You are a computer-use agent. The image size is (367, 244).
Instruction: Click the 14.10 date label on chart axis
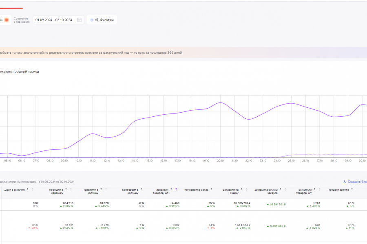click(x=135, y=161)
